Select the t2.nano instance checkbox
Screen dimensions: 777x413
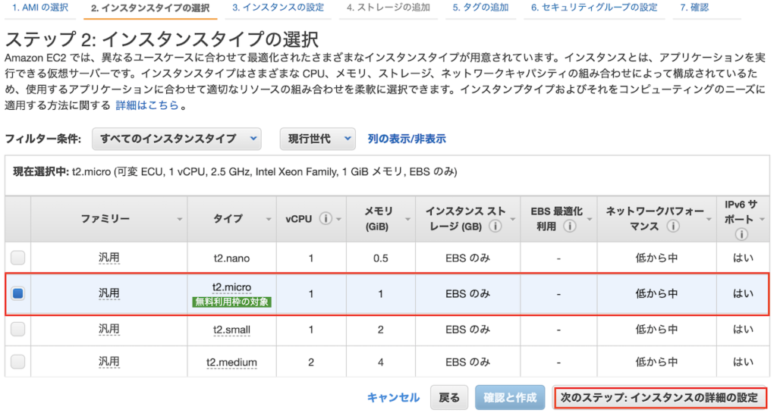(17, 258)
